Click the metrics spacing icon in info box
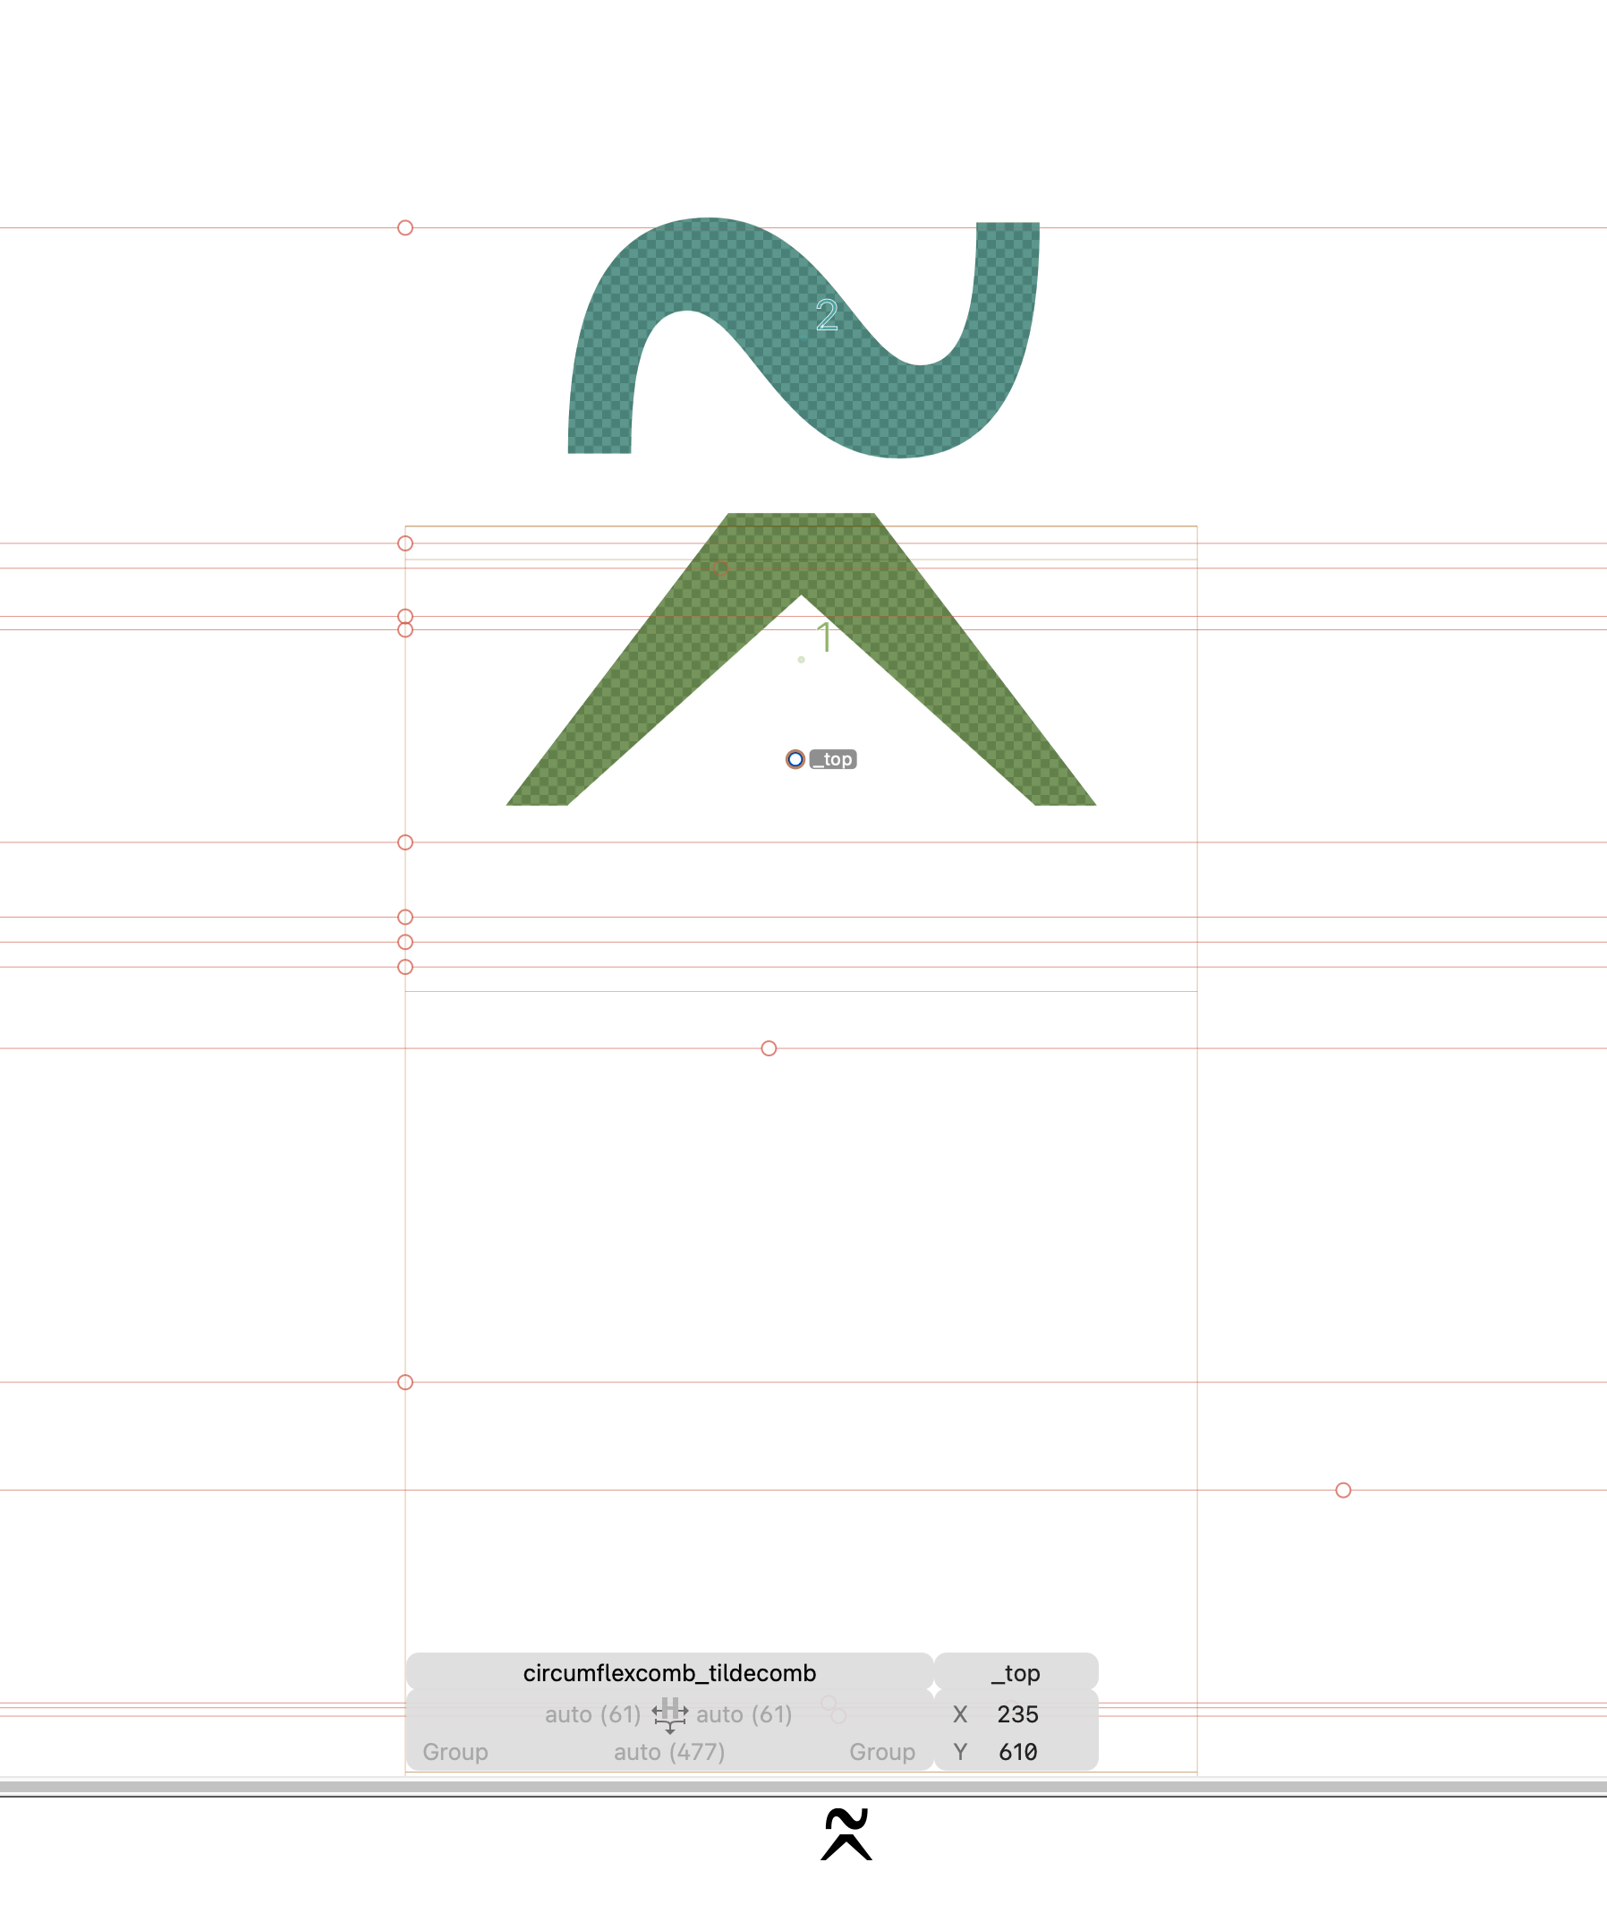This screenshot has width=1607, height=1905. tap(669, 1714)
